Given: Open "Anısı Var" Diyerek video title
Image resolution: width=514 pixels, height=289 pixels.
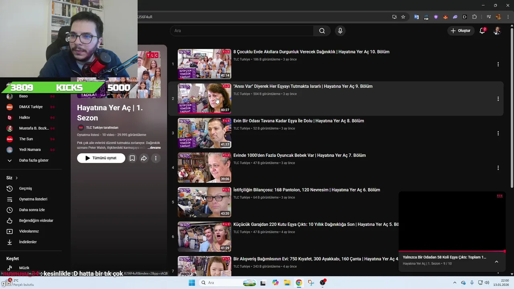Looking at the screenshot, I should click(303, 86).
